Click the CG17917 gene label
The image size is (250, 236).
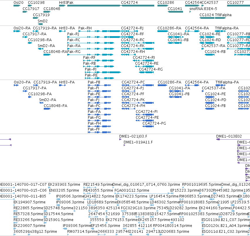click(x=31, y=9)
